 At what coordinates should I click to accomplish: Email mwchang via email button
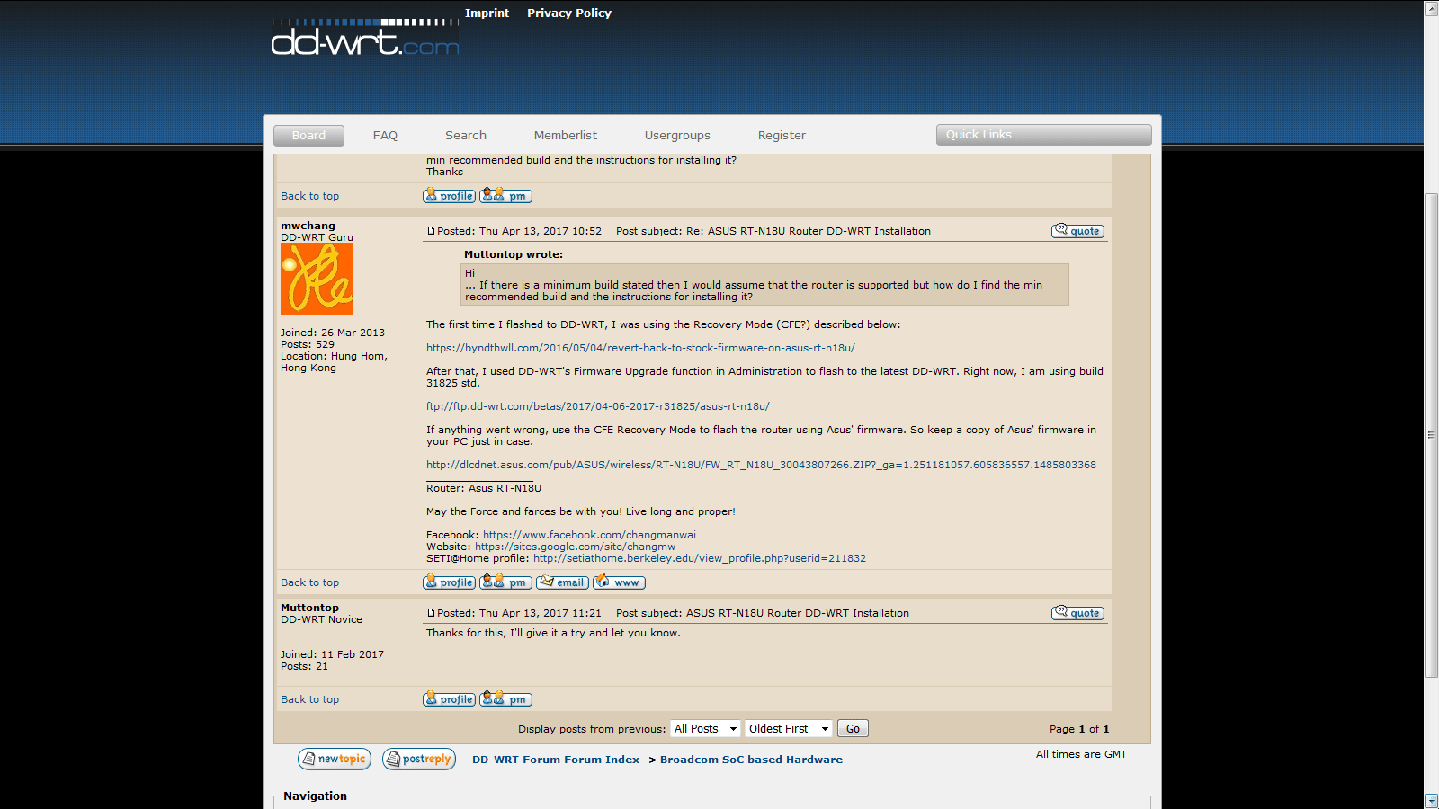pos(562,582)
